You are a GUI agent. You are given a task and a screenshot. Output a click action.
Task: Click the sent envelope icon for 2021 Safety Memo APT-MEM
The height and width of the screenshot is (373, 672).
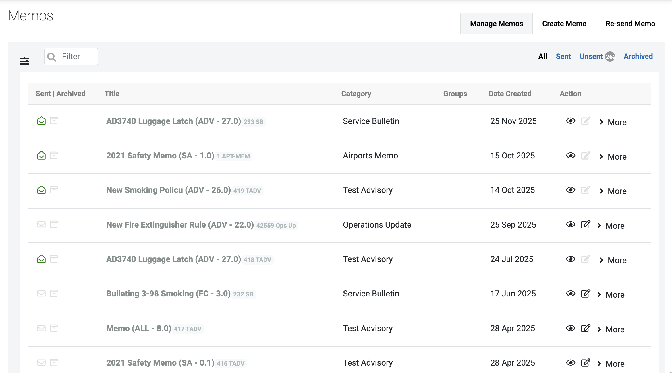(41, 156)
